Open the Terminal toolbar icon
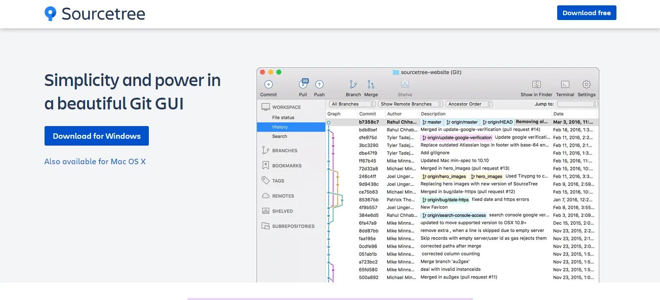The image size is (660, 300). [565, 85]
